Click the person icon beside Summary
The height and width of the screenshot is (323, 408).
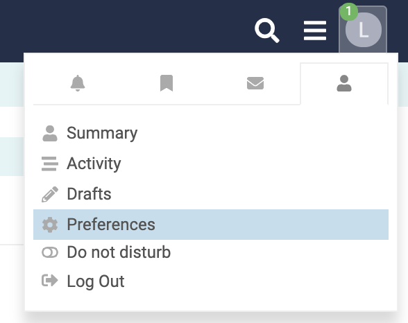50,133
